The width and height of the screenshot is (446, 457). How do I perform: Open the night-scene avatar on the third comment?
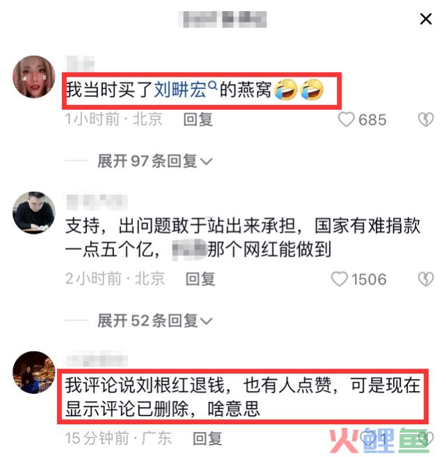coord(34,372)
